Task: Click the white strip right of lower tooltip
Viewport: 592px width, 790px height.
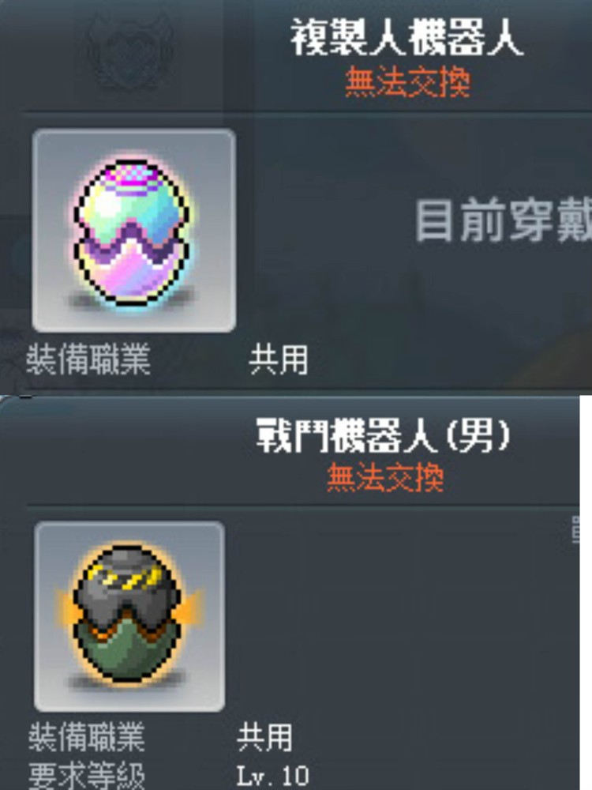Action: click(586, 592)
